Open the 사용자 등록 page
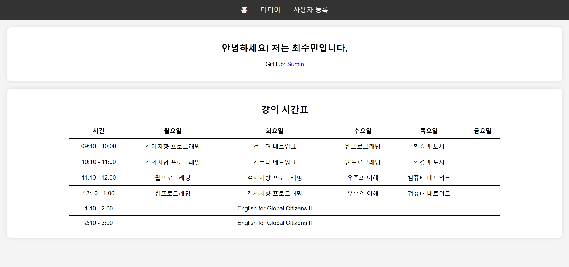 [x=311, y=10]
